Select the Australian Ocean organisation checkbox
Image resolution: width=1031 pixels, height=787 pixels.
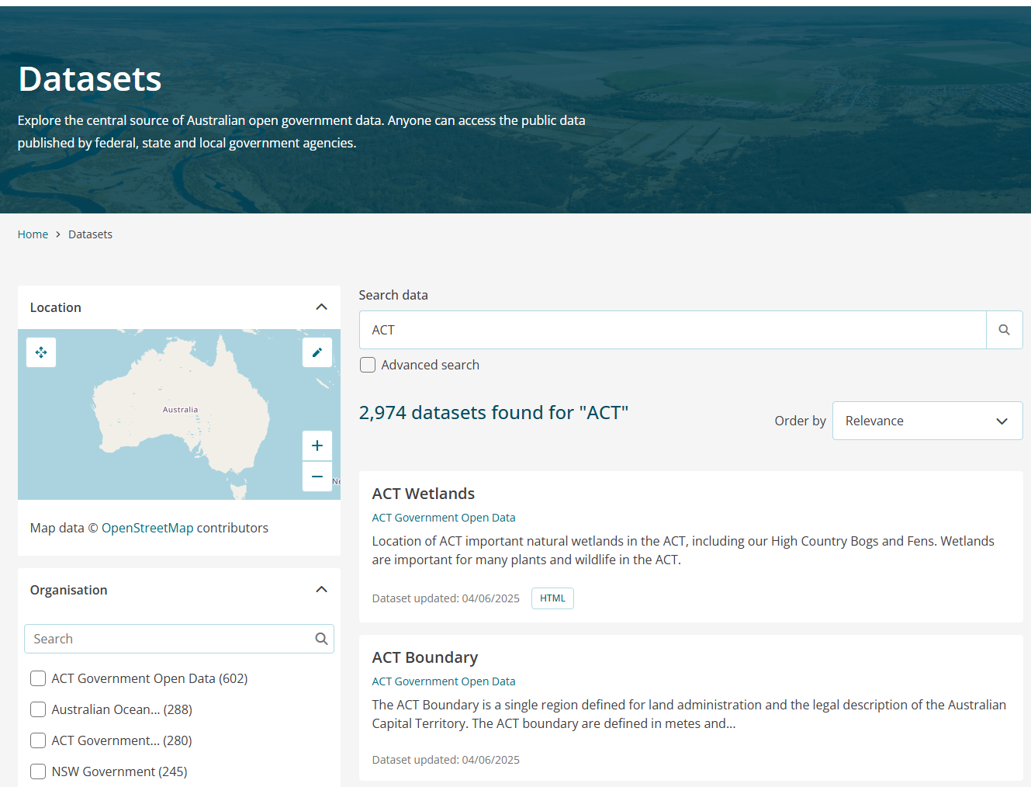coord(38,709)
